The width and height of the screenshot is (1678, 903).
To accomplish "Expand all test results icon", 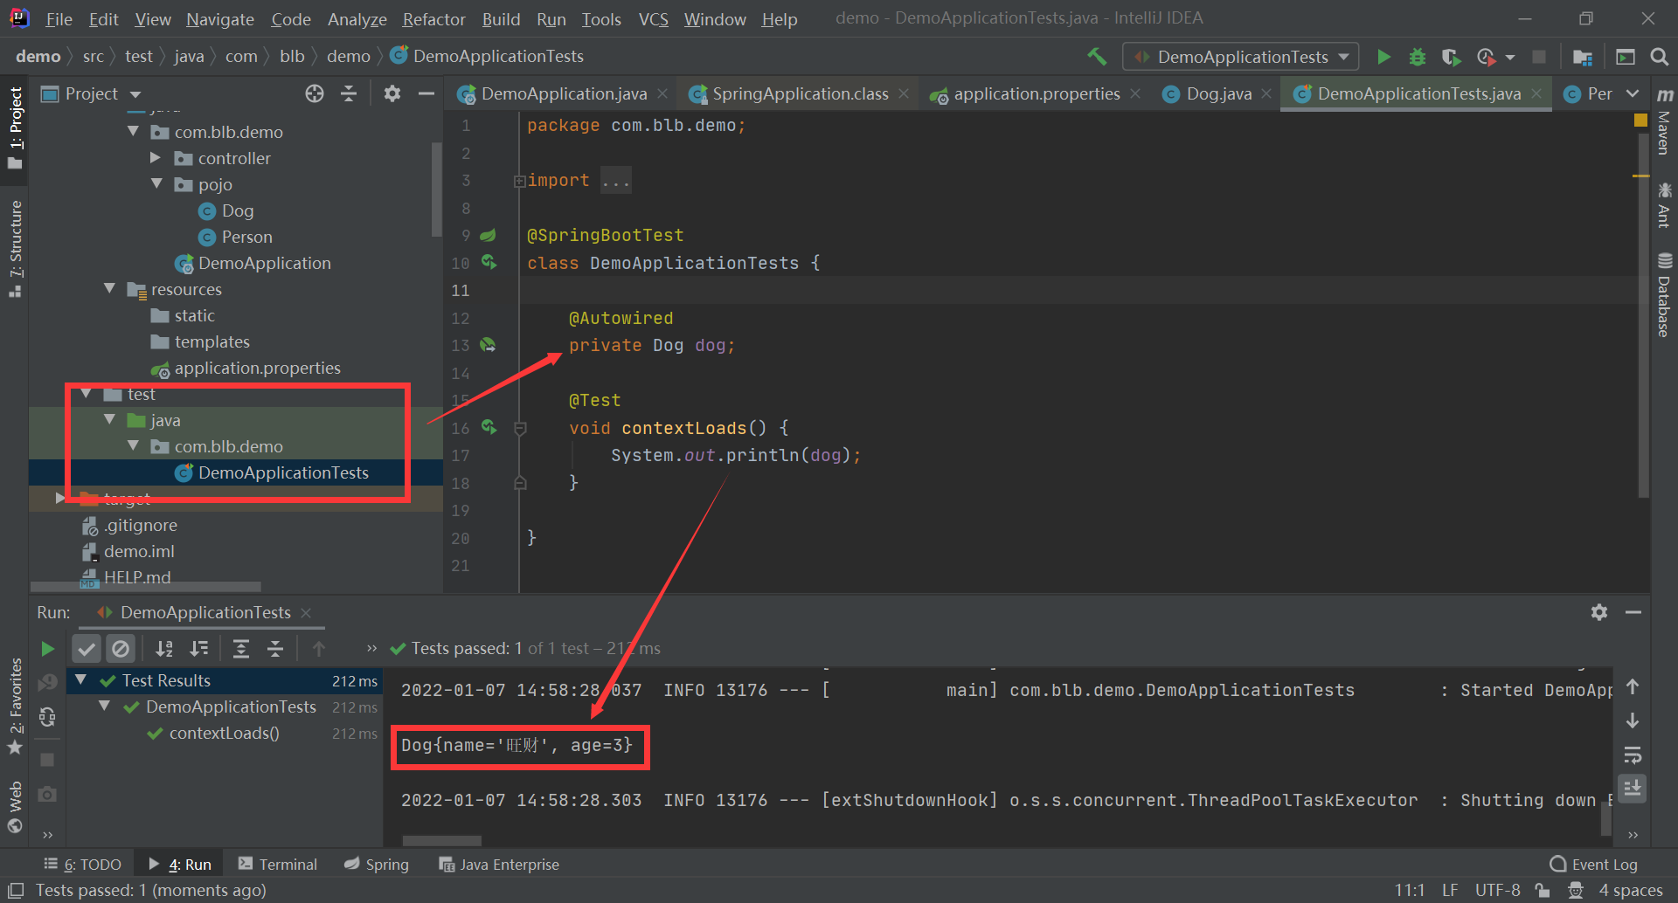I will [x=241, y=649].
